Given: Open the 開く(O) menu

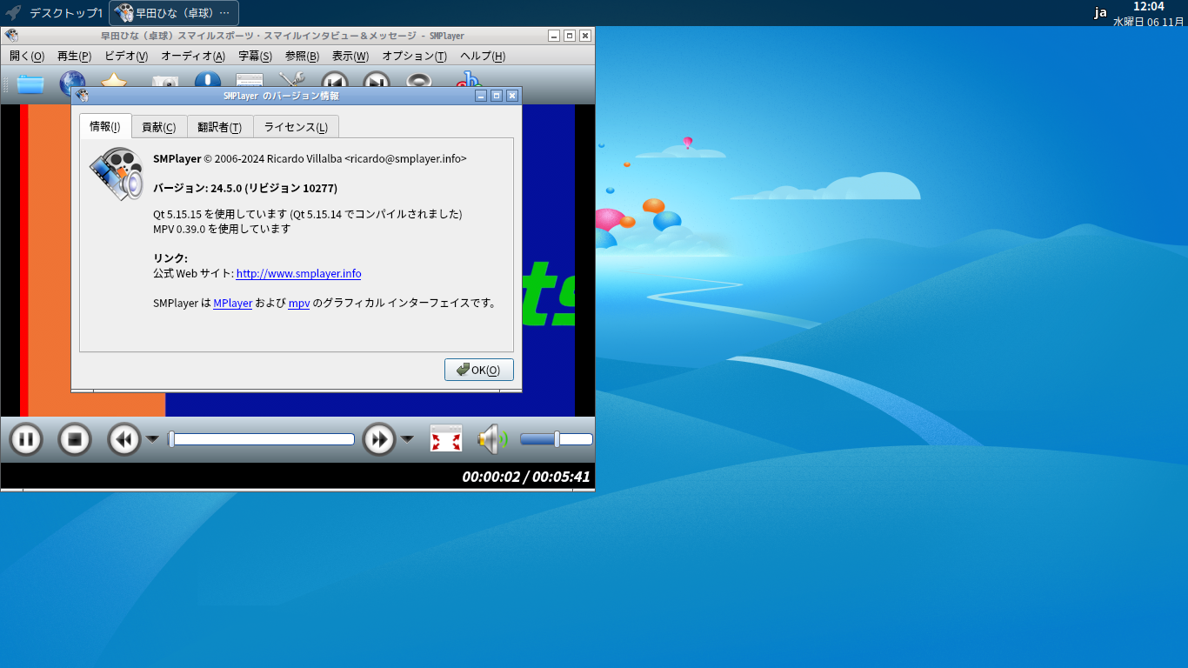Looking at the screenshot, I should pos(27,57).
